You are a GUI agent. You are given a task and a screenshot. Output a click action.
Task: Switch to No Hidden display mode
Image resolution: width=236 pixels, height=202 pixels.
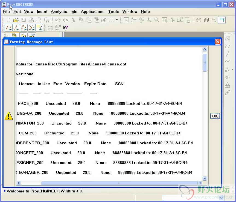[x=214, y=20]
